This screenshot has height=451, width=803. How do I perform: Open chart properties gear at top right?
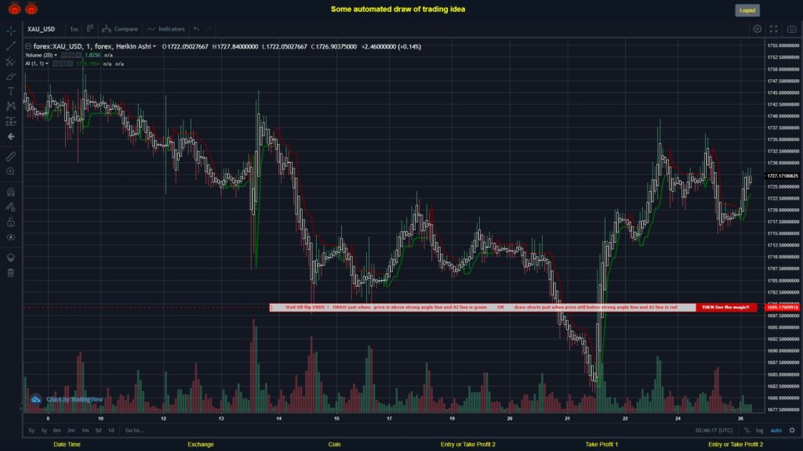click(757, 29)
